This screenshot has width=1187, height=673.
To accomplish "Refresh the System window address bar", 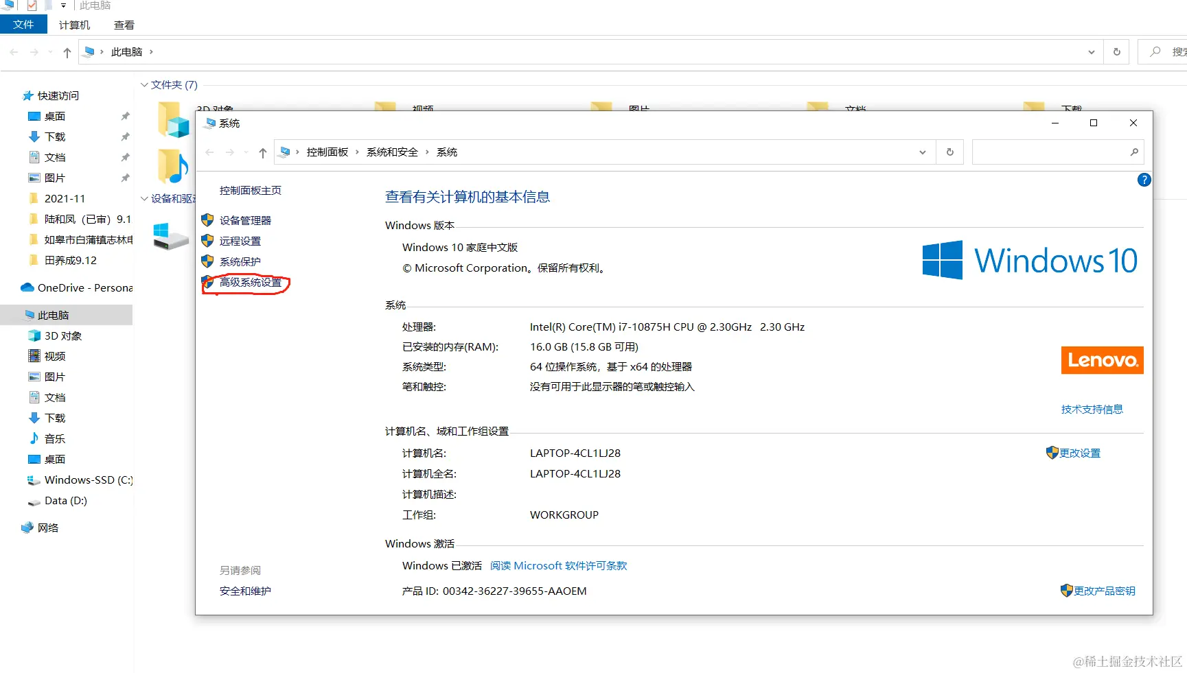I will point(950,152).
